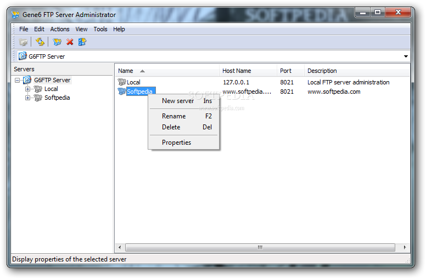Click the G6FTP Server address bar field

[212, 56]
